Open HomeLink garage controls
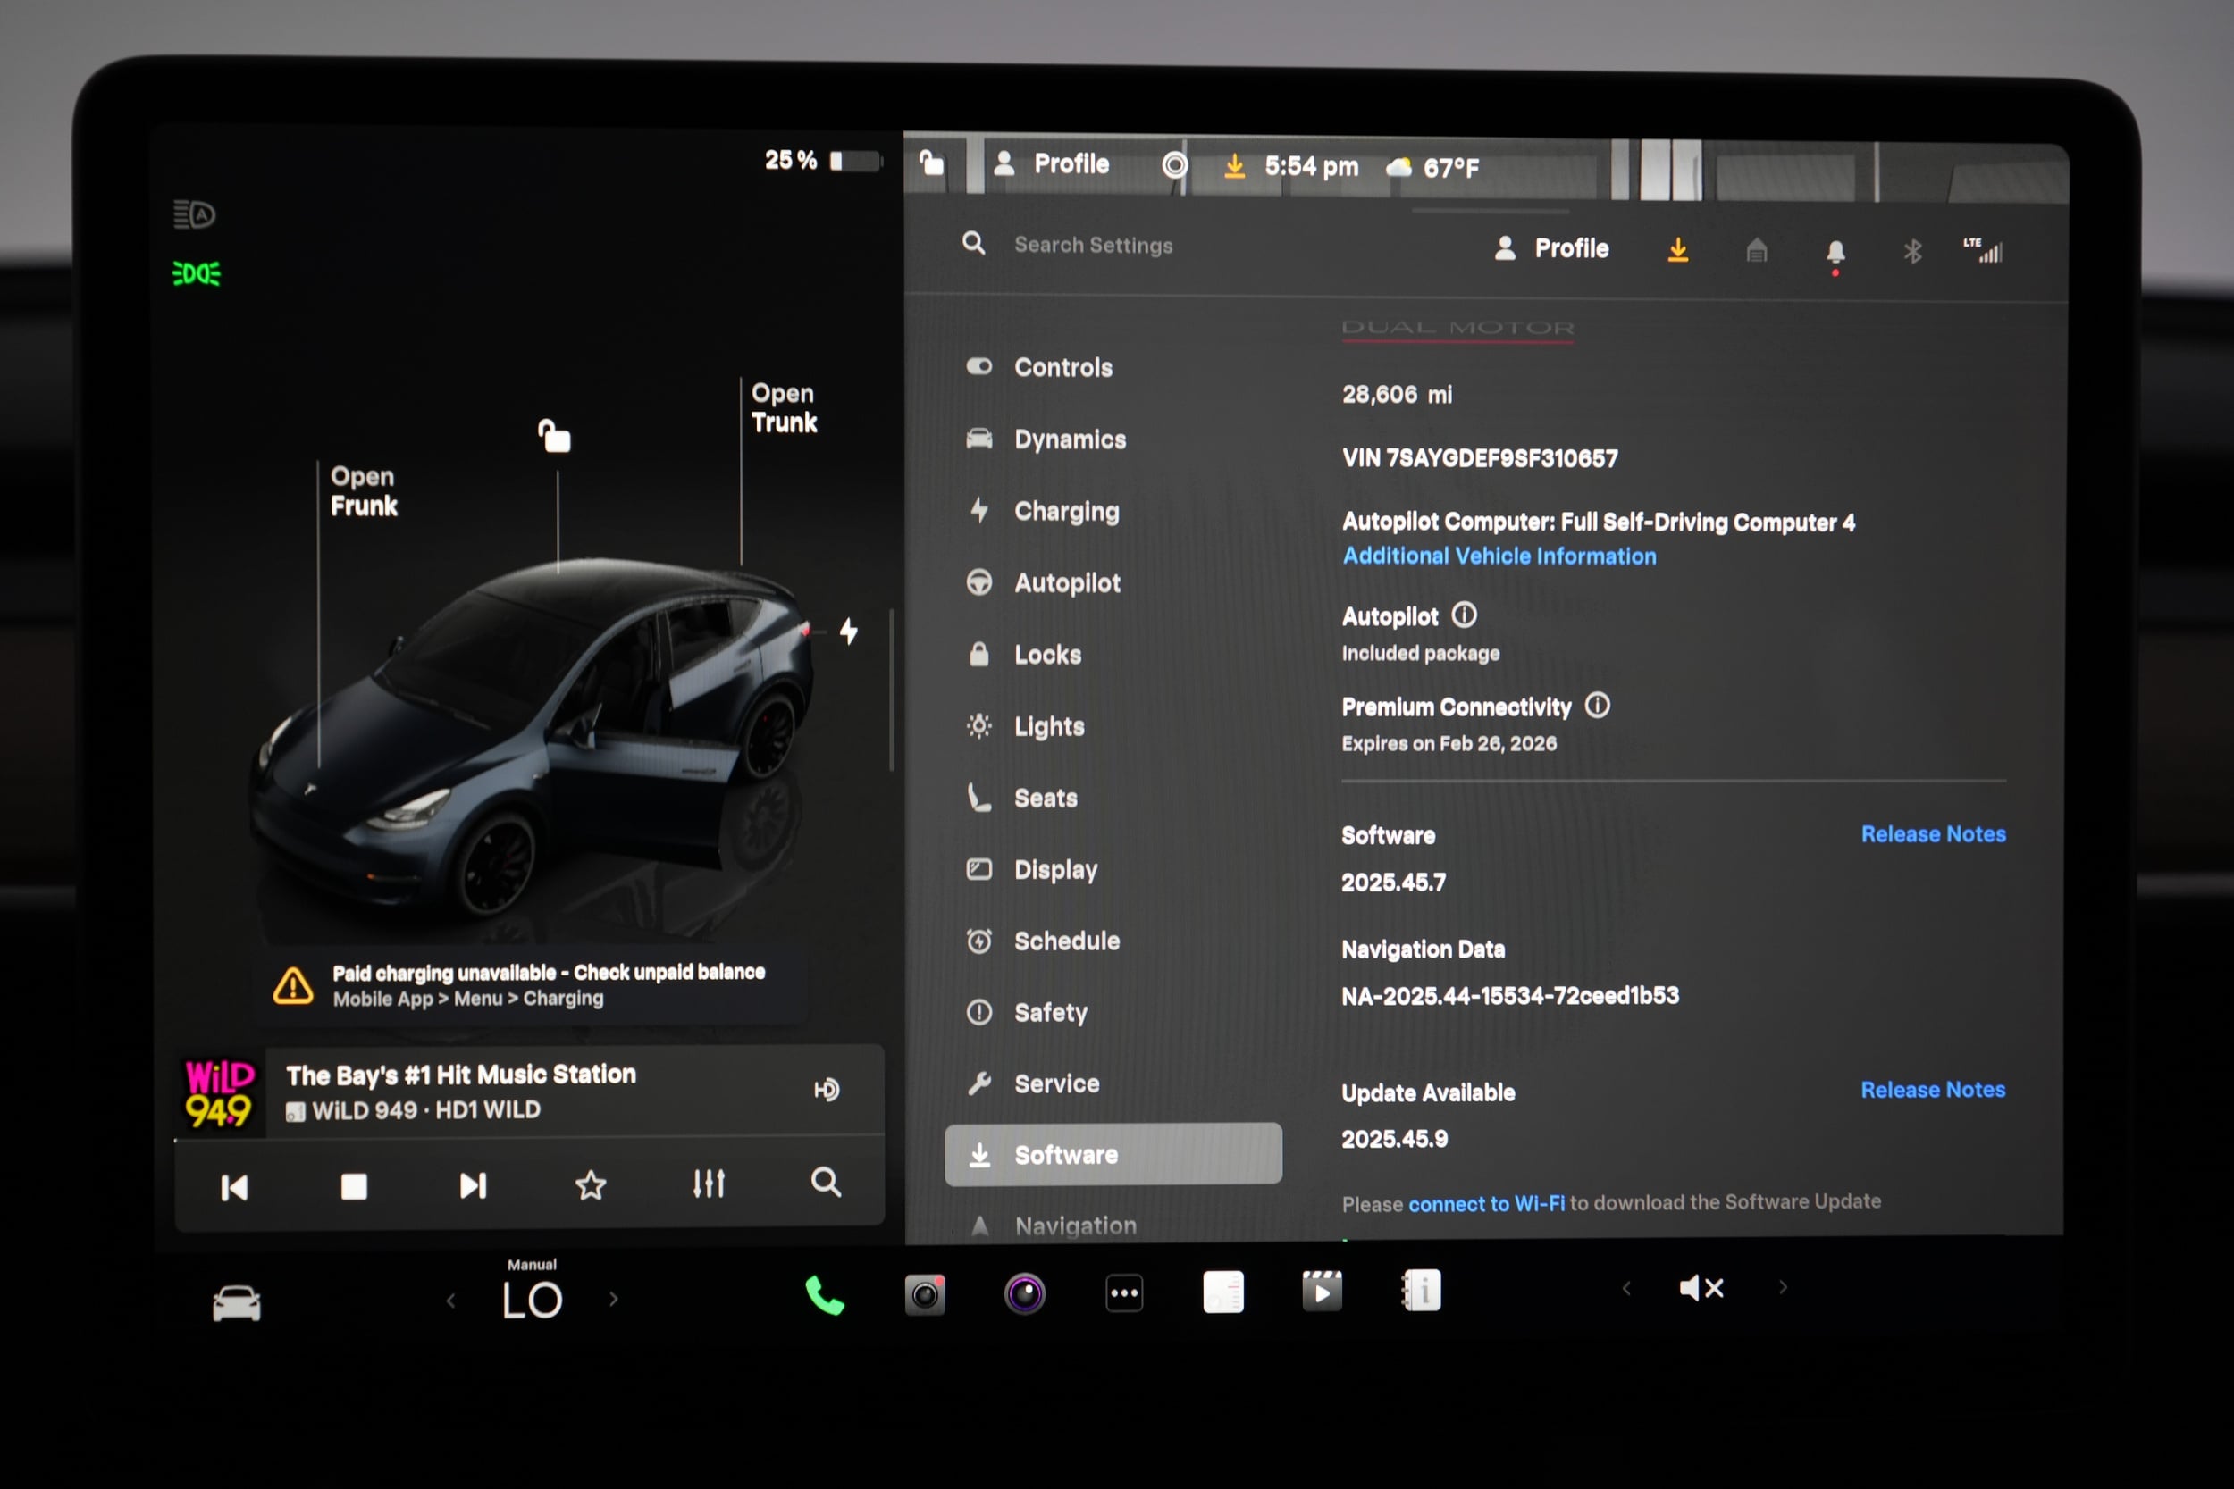Image resolution: width=2234 pixels, height=1489 pixels. pos(1756,250)
